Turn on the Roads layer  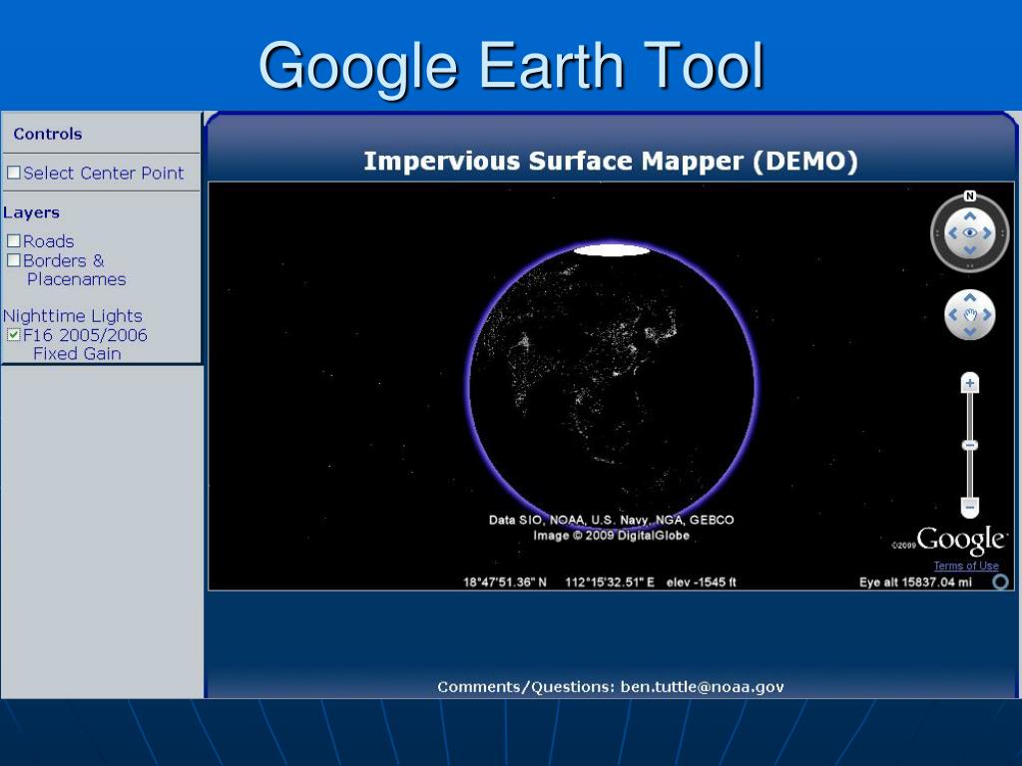pos(14,241)
